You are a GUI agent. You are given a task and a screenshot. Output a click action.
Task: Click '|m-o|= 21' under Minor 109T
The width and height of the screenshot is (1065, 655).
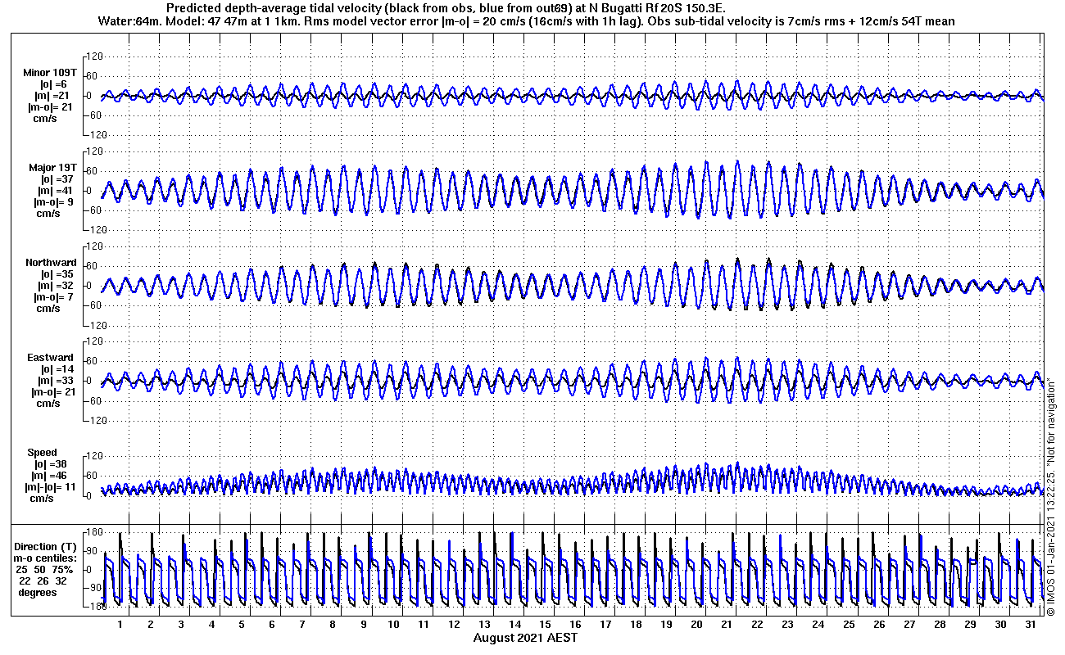(51, 107)
